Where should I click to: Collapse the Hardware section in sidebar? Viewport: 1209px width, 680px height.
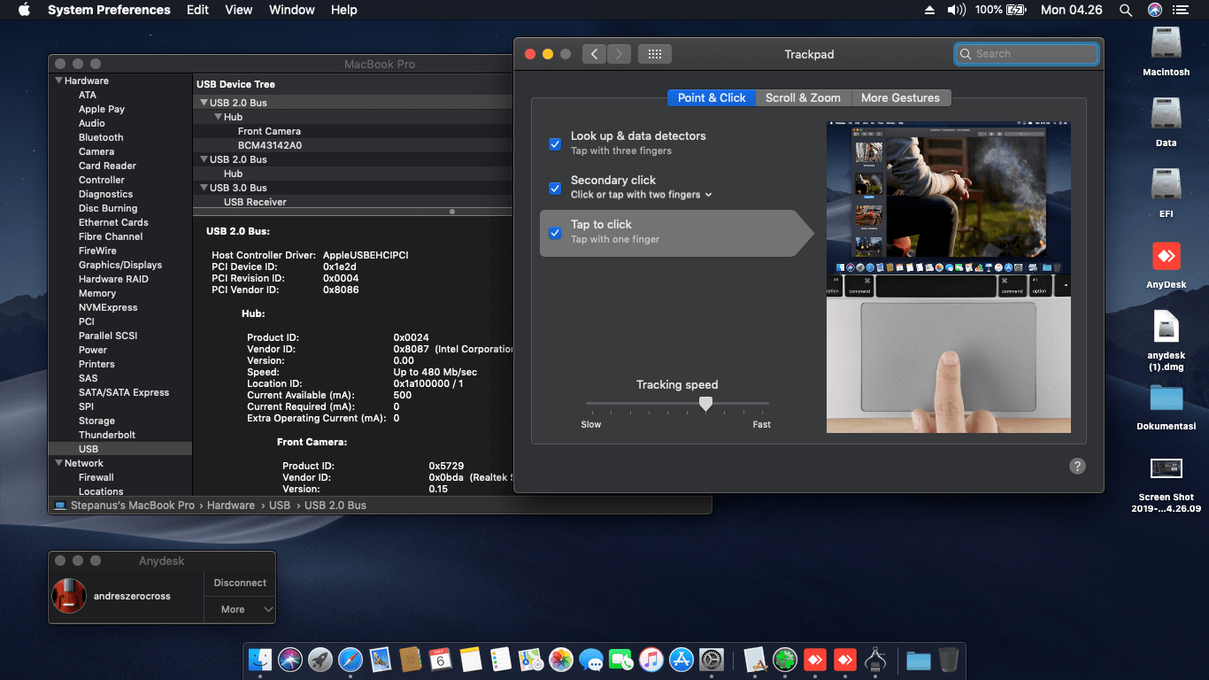tap(58, 81)
